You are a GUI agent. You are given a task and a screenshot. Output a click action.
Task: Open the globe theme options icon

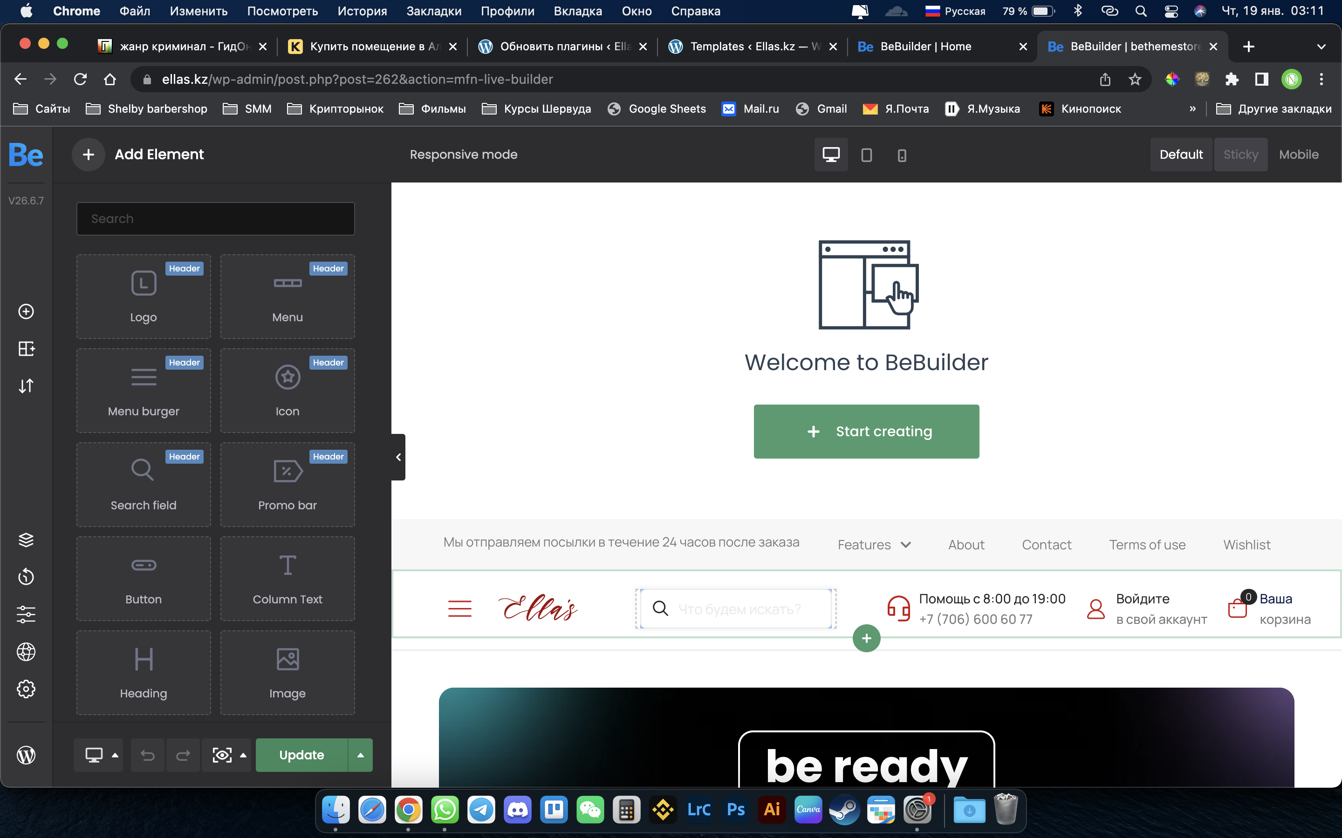point(26,652)
